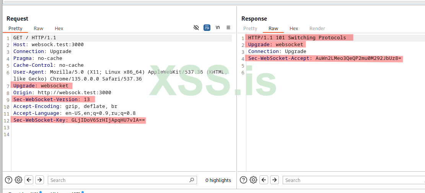The width and height of the screenshot is (425, 193).
Task: Switch to Request Raw tab
Action: coord(39,28)
